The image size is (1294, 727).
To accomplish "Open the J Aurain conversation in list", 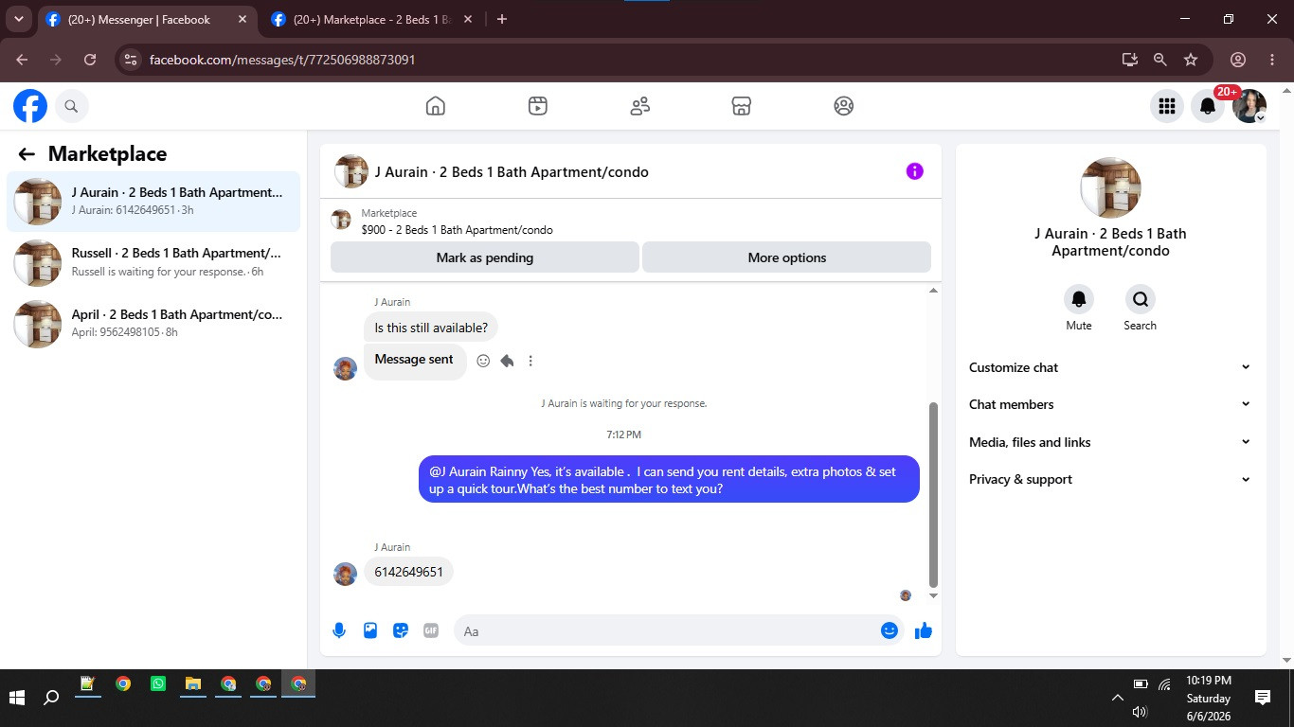I will coord(153,202).
